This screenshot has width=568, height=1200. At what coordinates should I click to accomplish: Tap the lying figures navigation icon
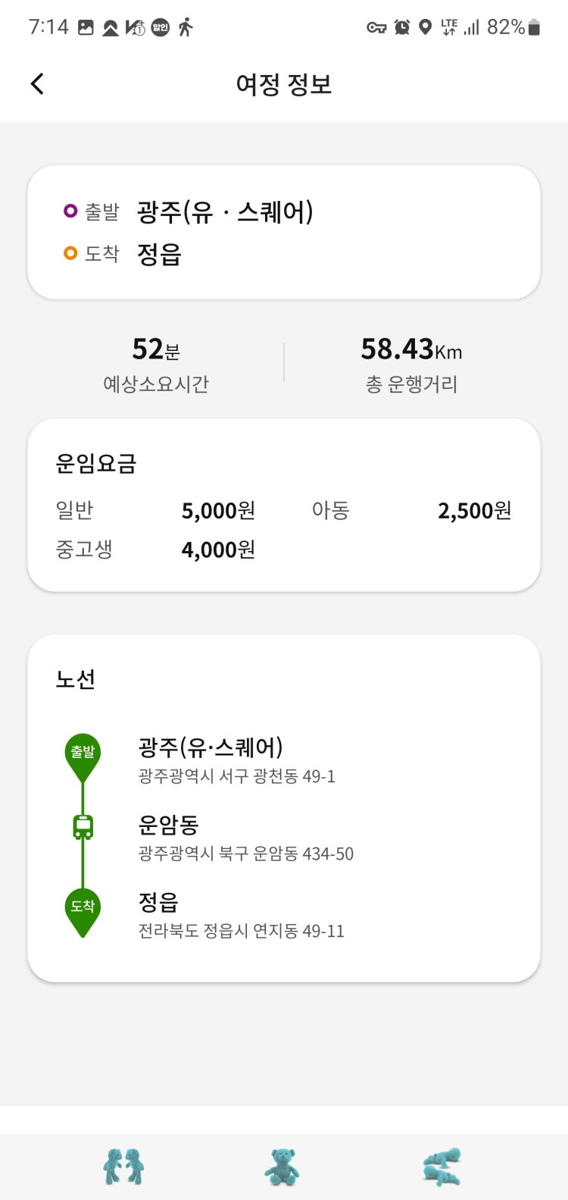[x=442, y=1167]
